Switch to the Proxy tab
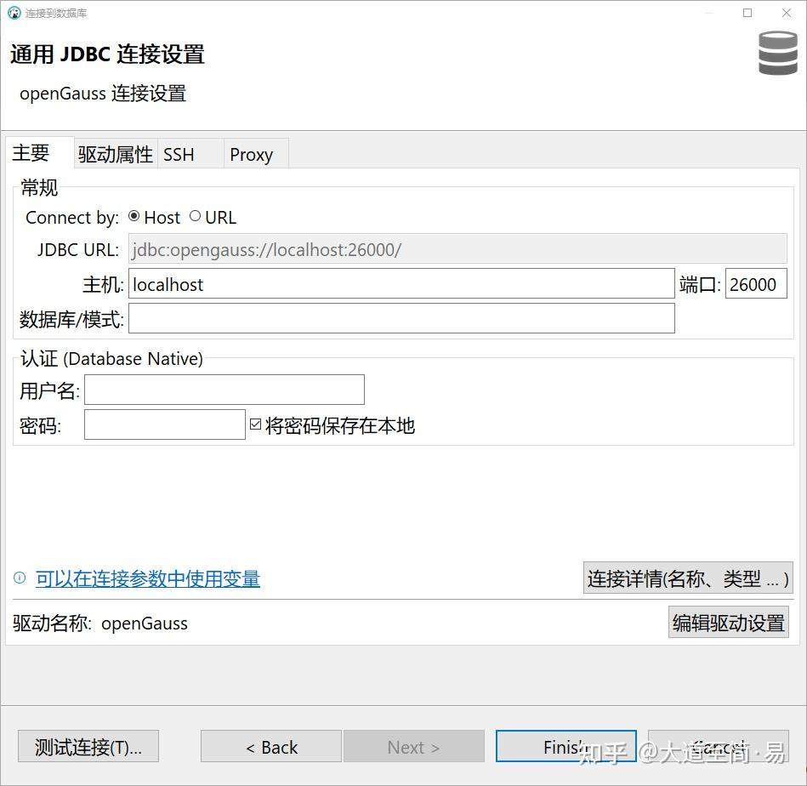 (x=252, y=154)
